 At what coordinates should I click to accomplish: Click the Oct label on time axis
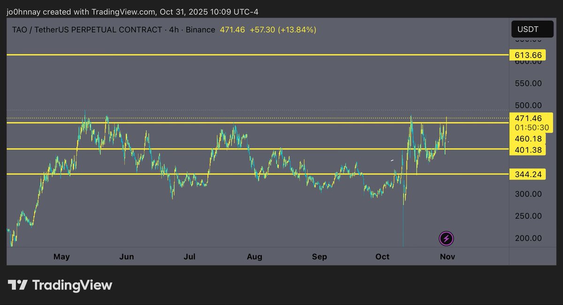tap(382, 257)
